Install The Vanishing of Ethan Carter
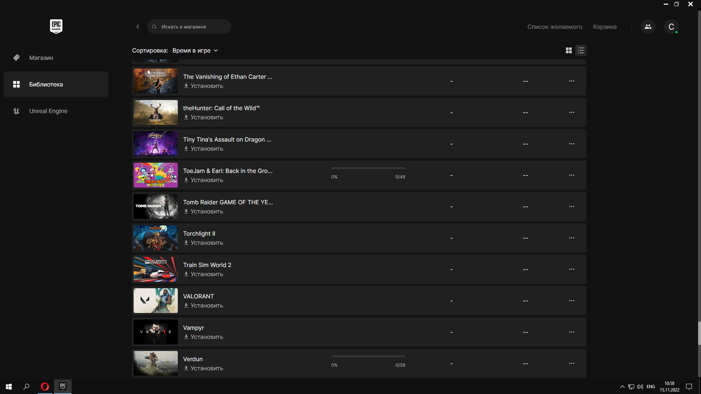This screenshot has width=701, height=394. tap(203, 86)
